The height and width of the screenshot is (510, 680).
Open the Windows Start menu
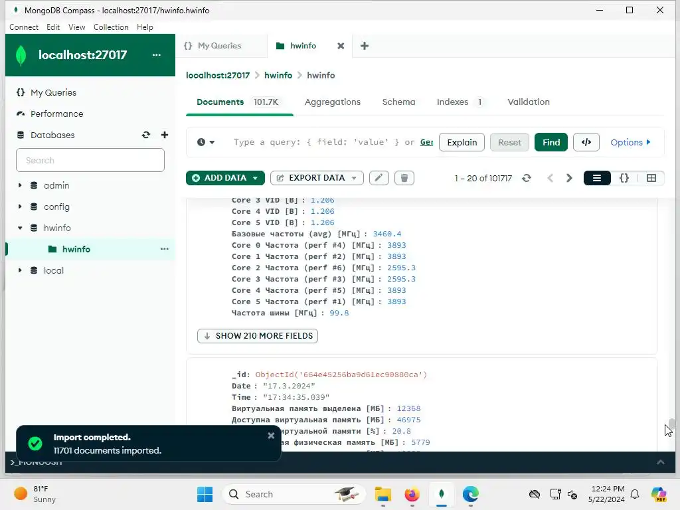205,494
